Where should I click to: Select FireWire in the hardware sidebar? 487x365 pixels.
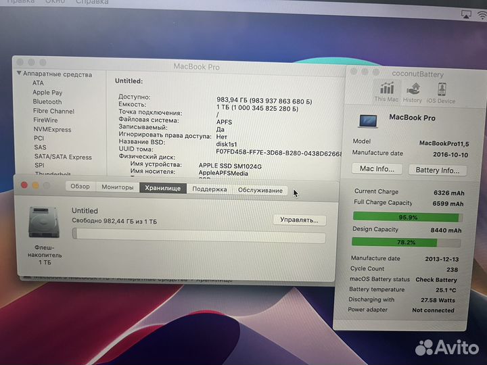[x=45, y=120]
